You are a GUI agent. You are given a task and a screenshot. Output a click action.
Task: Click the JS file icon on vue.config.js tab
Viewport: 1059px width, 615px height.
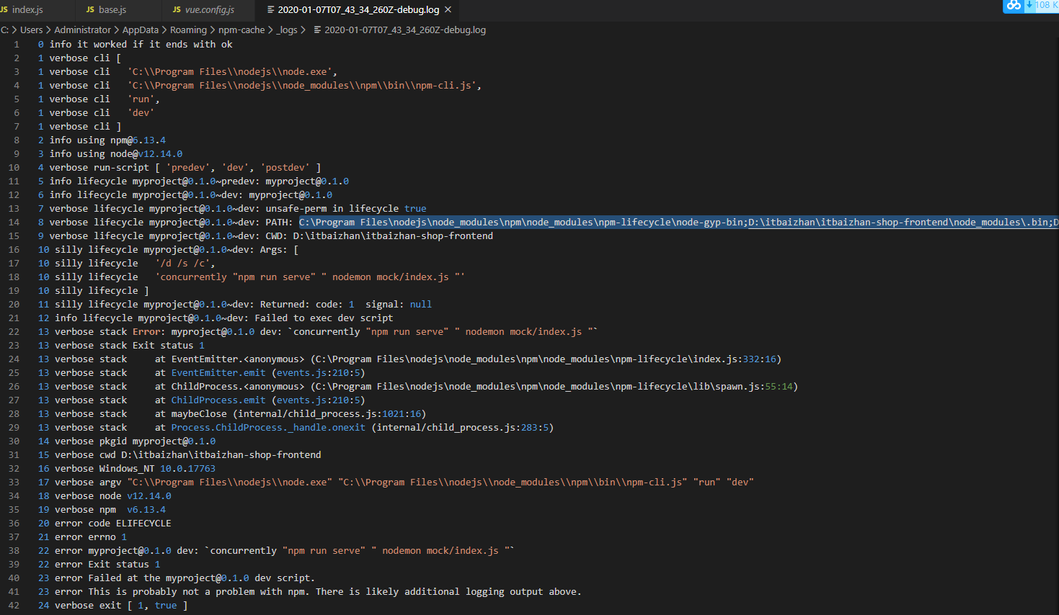[177, 10]
